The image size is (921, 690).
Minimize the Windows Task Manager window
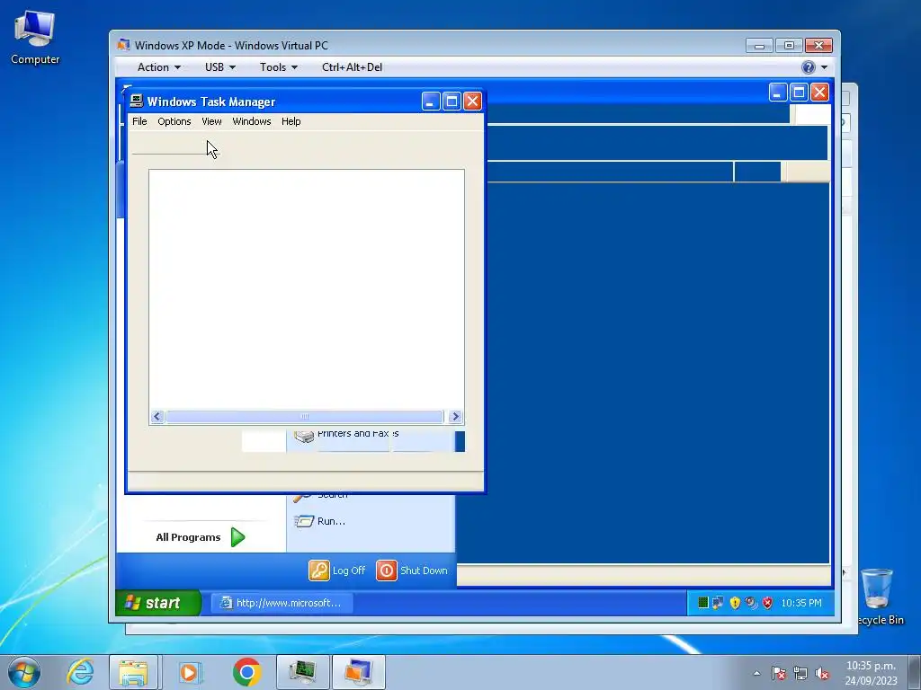(431, 102)
